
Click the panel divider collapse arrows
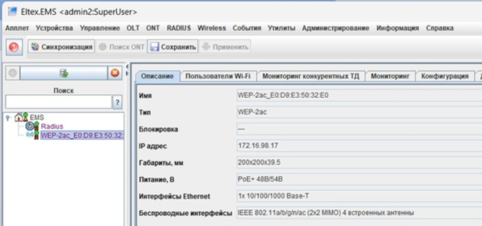(127, 71)
